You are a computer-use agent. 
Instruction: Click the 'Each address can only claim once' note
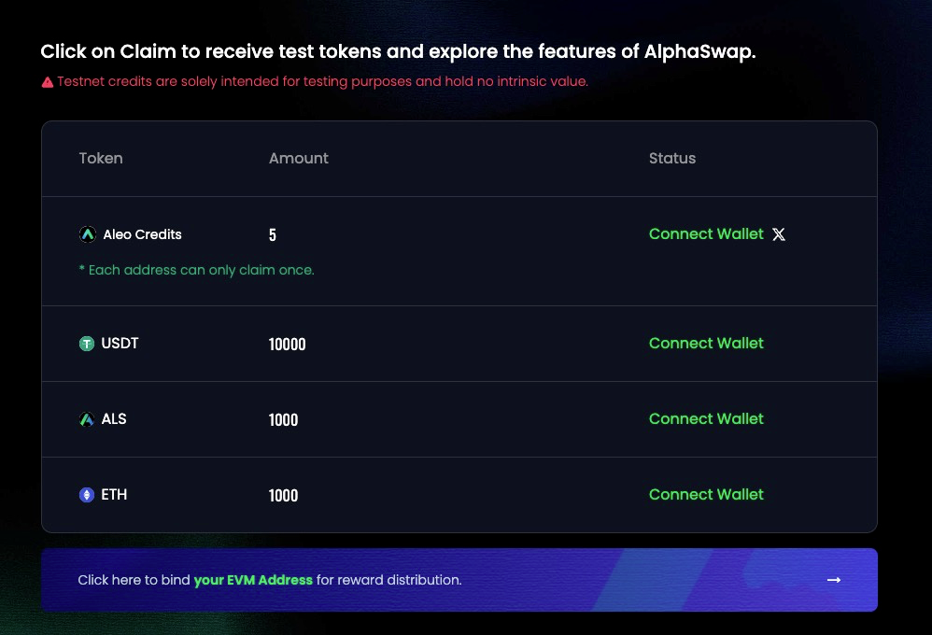(x=197, y=270)
